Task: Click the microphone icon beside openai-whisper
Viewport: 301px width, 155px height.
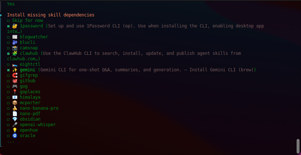Action: [15, 125]
